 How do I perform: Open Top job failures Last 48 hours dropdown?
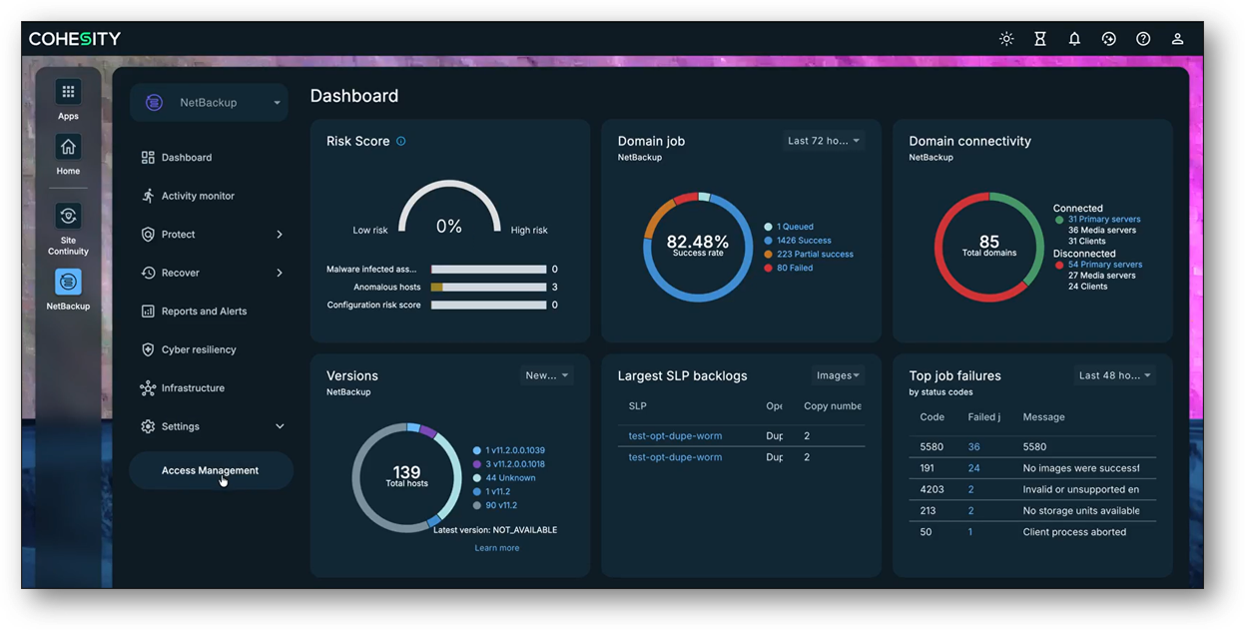(1114, 375)
